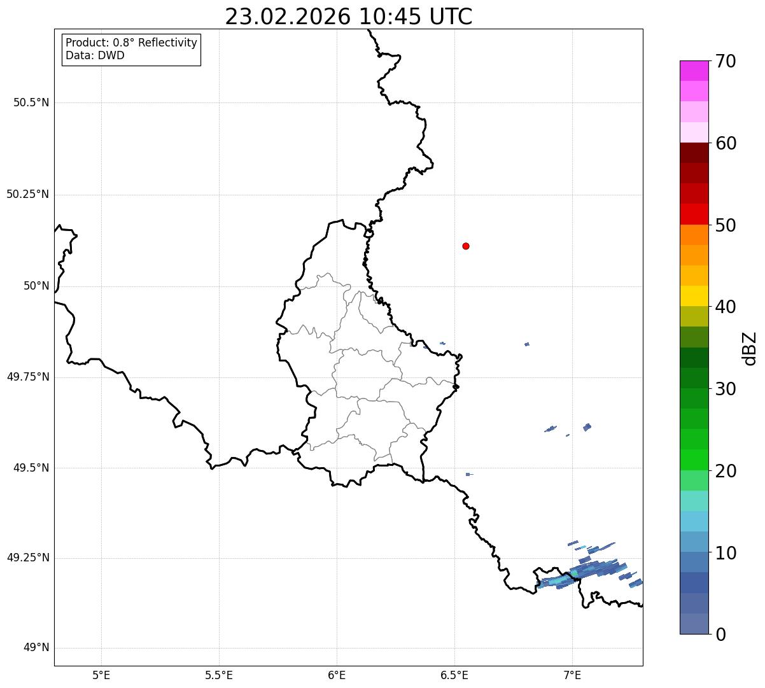The image size is (765, 688).
Task: Pick the bright green swatch above 20
Action: pyautogui.click(x=694, y=460)
